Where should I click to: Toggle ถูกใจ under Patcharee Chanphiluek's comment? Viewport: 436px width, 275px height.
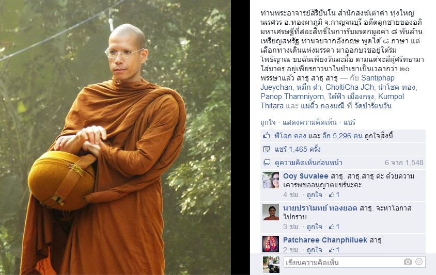pyautogui.click(x=314, y=250)
